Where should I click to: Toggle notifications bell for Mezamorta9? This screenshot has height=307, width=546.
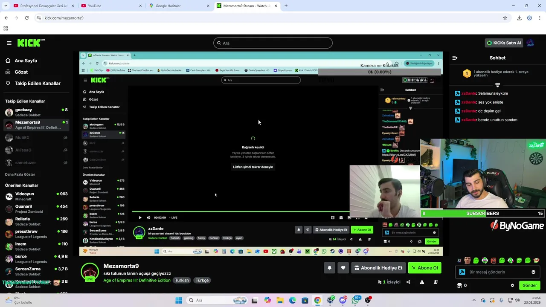[329, 268]
